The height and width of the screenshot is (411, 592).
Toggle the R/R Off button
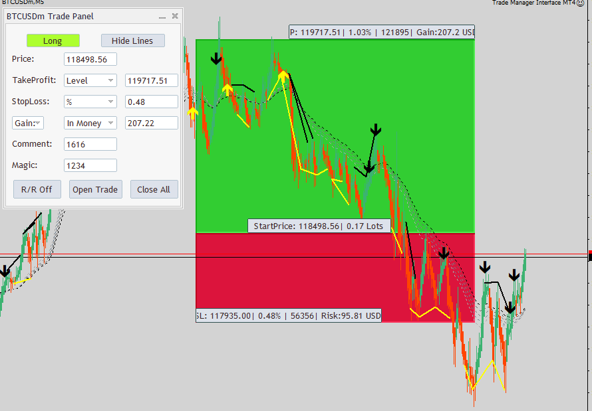pyautogui.click(x=37, y=189)
